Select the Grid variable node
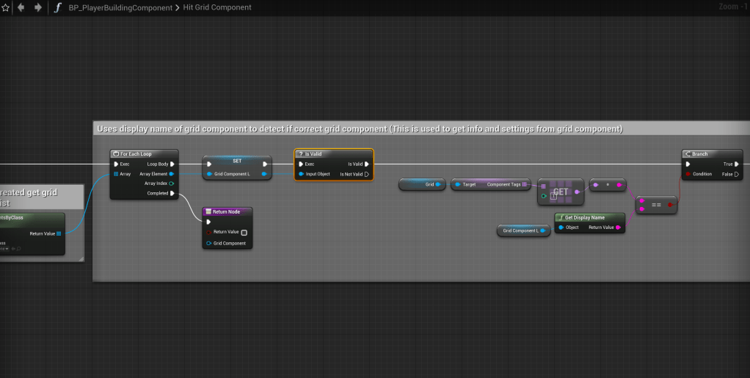Screen dimensions: 750x378 point(423,185)
